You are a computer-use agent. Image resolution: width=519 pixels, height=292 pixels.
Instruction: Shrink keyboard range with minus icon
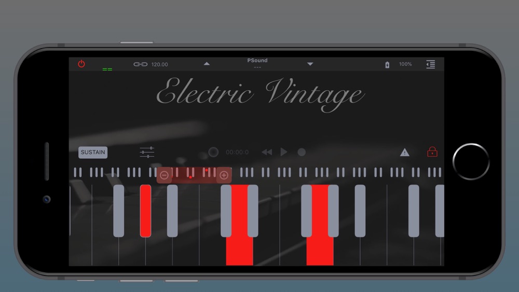164,175
